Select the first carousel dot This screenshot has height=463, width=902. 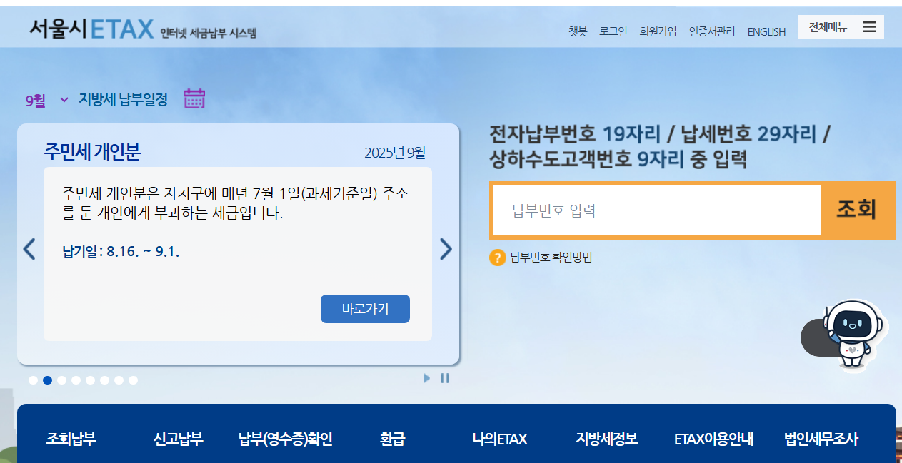pyautogui.click(x=33, y=380)
